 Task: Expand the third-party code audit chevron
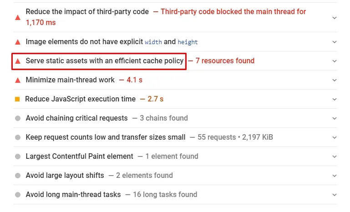(335, 18)
